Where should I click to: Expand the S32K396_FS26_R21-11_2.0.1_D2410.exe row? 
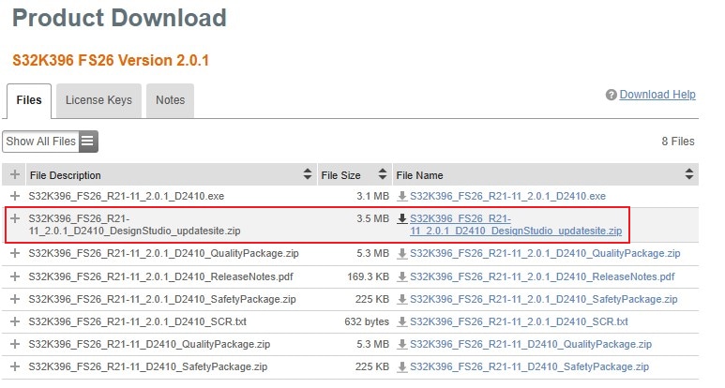[14, 196]
